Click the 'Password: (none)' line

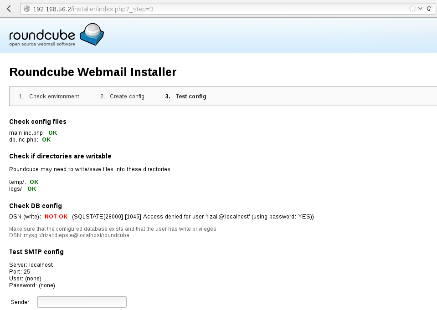pos(32,285)
